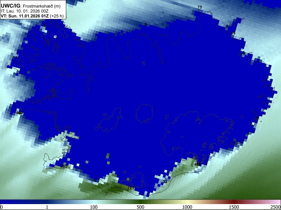Click the map value "383"
The height and width of the screenshot is (210, 281).
[x=63, y=166]
